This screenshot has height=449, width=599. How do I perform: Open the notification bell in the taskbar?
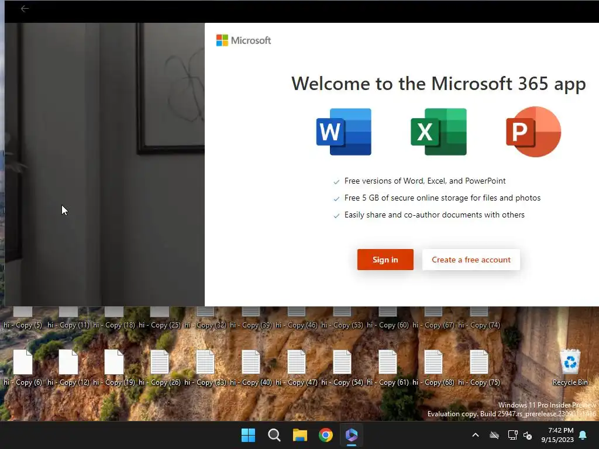tap(583, 435)
